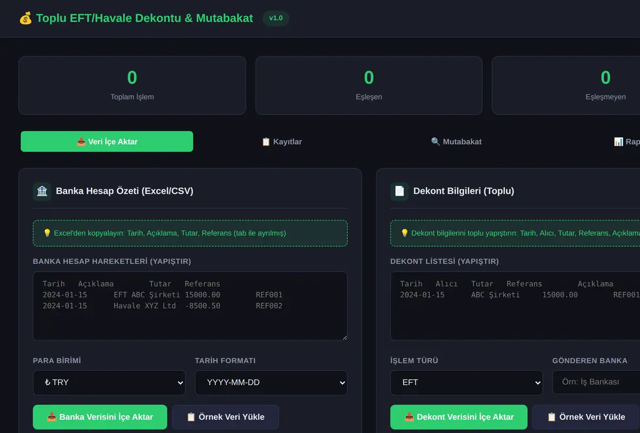Click the Eşleşmeyen stat card
Image resolution: width=640 pixels, height=433 pixels.
point(566,85)
